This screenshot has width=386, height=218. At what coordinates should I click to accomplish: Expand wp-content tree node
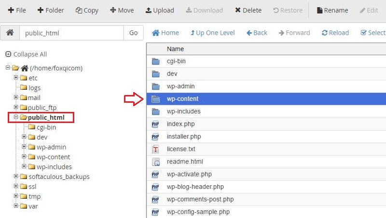pyautogui.click(x=24, y=156)
